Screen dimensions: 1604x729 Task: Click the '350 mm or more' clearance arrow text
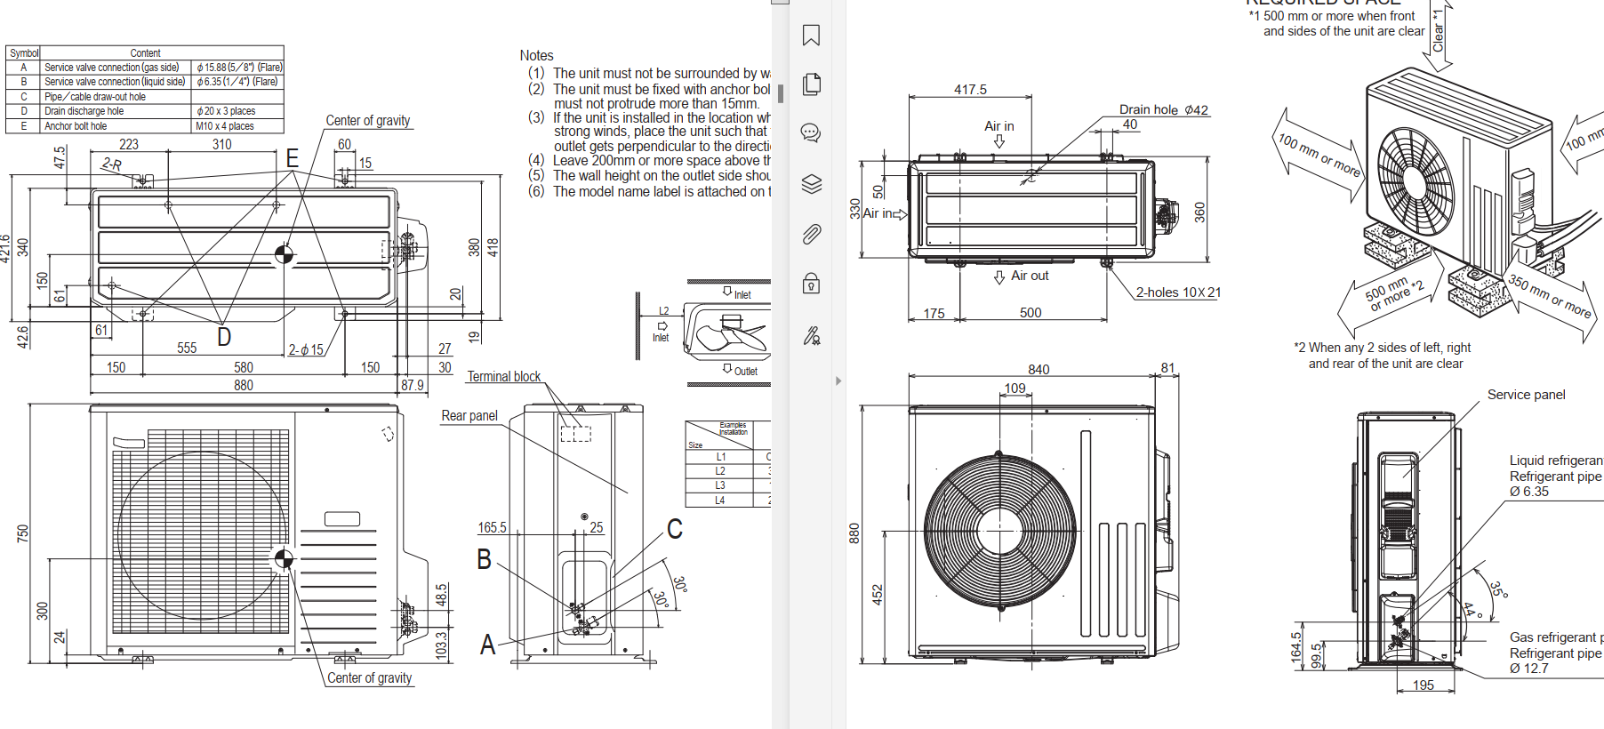(1550, 296)
